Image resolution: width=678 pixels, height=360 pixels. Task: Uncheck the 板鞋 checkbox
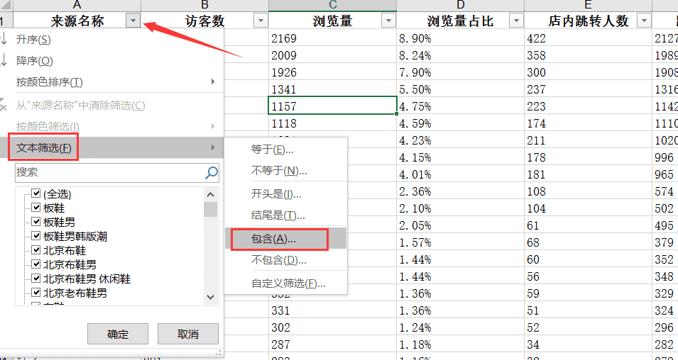36,208
